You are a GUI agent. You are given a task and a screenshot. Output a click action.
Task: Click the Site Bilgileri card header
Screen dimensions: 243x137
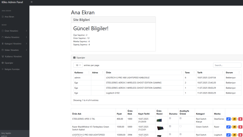pos(113,20)
